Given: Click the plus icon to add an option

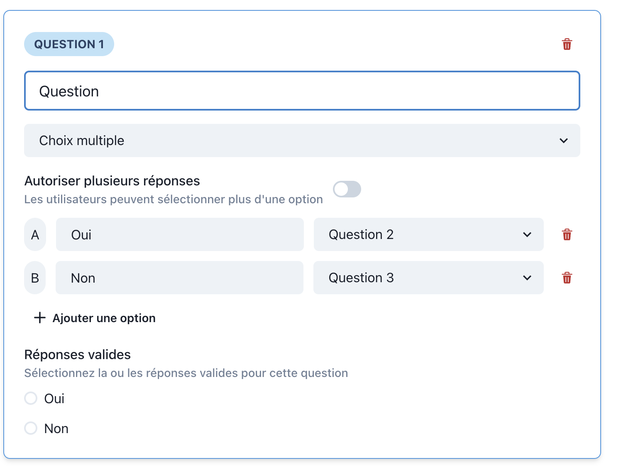Looking at the screenshot, I should (x=39, y=318).
